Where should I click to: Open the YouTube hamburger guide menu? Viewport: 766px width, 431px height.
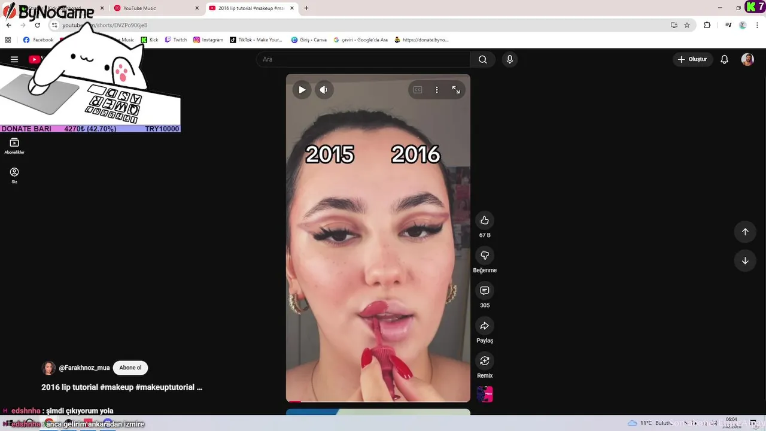[x=14, y=59]
